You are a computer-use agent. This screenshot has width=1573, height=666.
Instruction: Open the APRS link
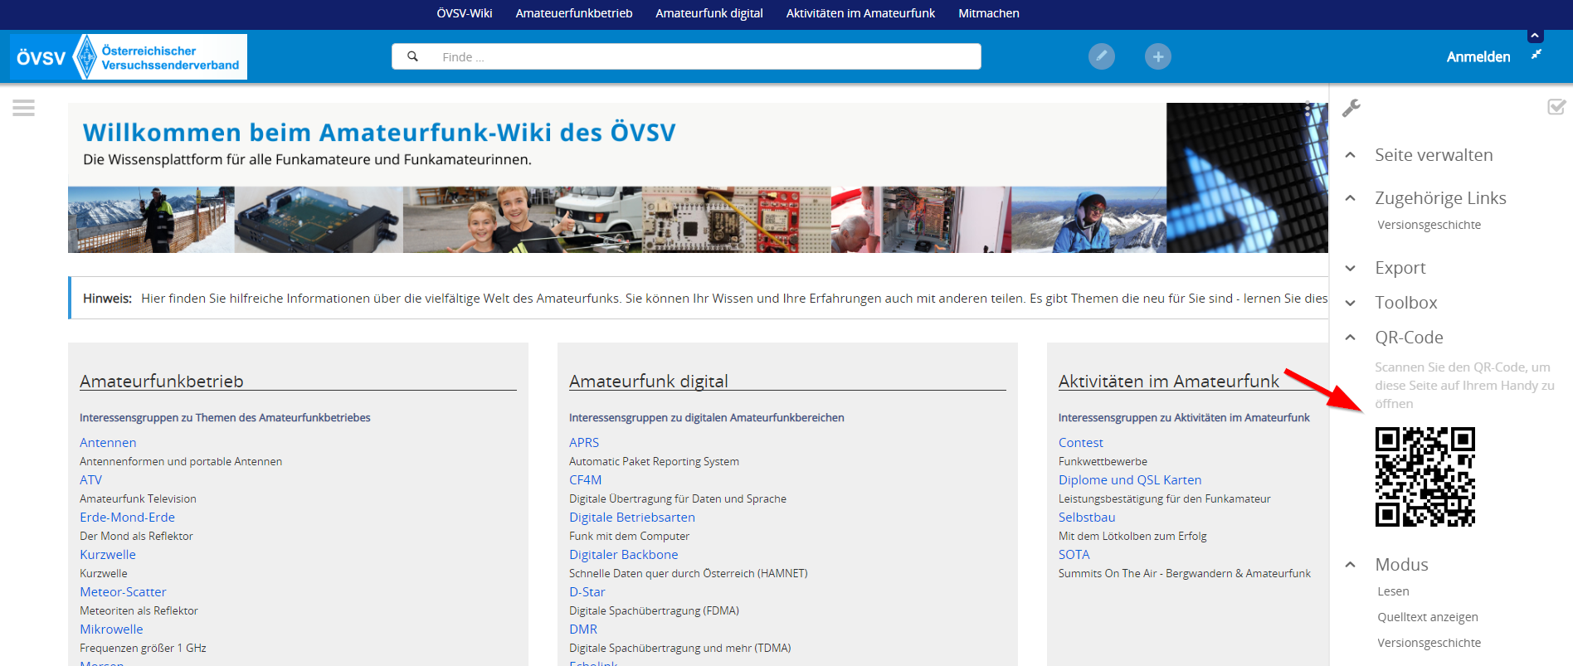(584, 443)
